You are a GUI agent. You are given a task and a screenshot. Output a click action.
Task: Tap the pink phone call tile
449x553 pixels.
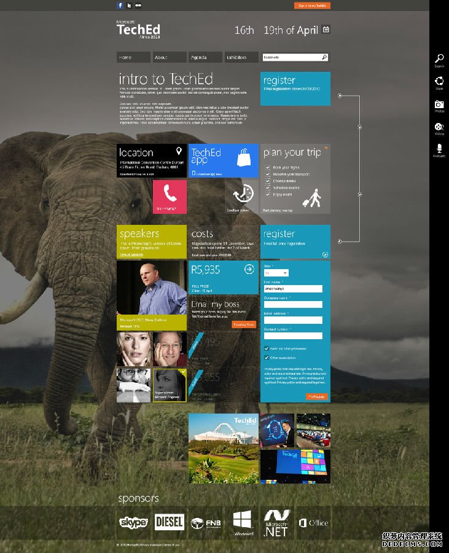[170, 197]
